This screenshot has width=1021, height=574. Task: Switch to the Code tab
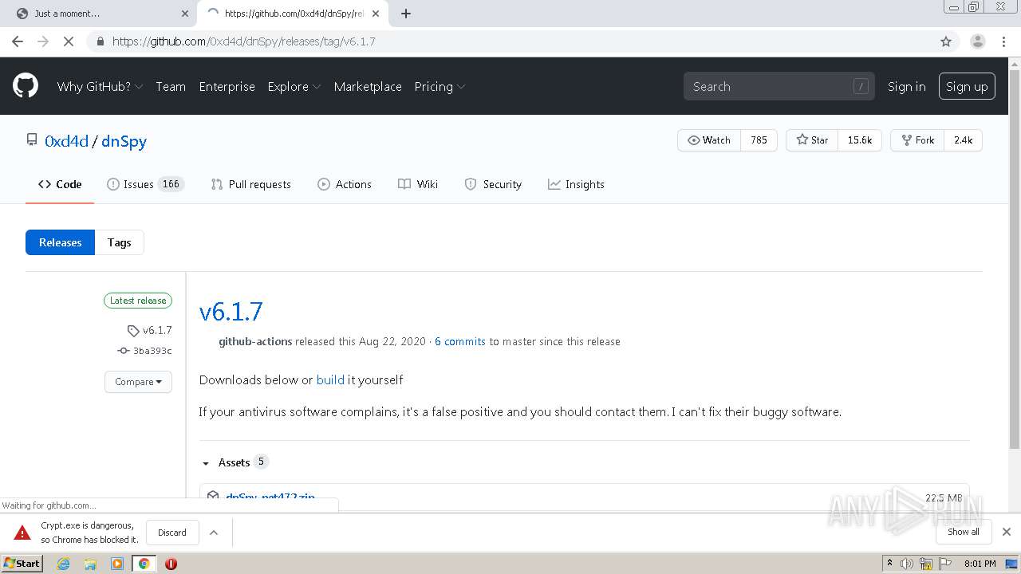pyautogui.click(x=60, y=184)
